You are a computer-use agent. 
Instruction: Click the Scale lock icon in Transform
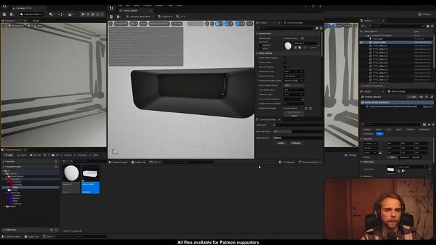coord(380,152)
